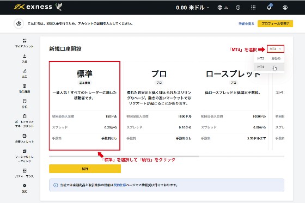Open My Account (マイアカウント) in sidebar

click(25, 43)
